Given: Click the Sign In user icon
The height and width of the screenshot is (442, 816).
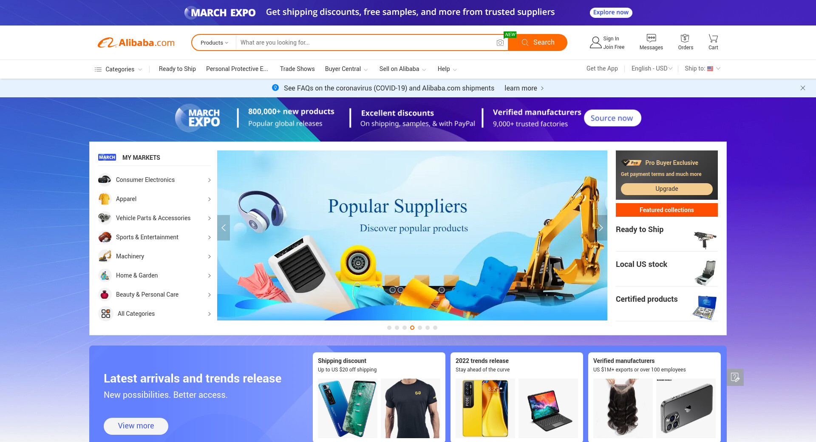Looking at the screenshot, I should click(595, 42).
